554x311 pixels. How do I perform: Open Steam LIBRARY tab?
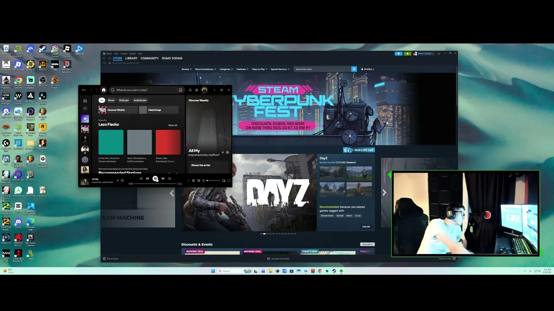(131, 58)
